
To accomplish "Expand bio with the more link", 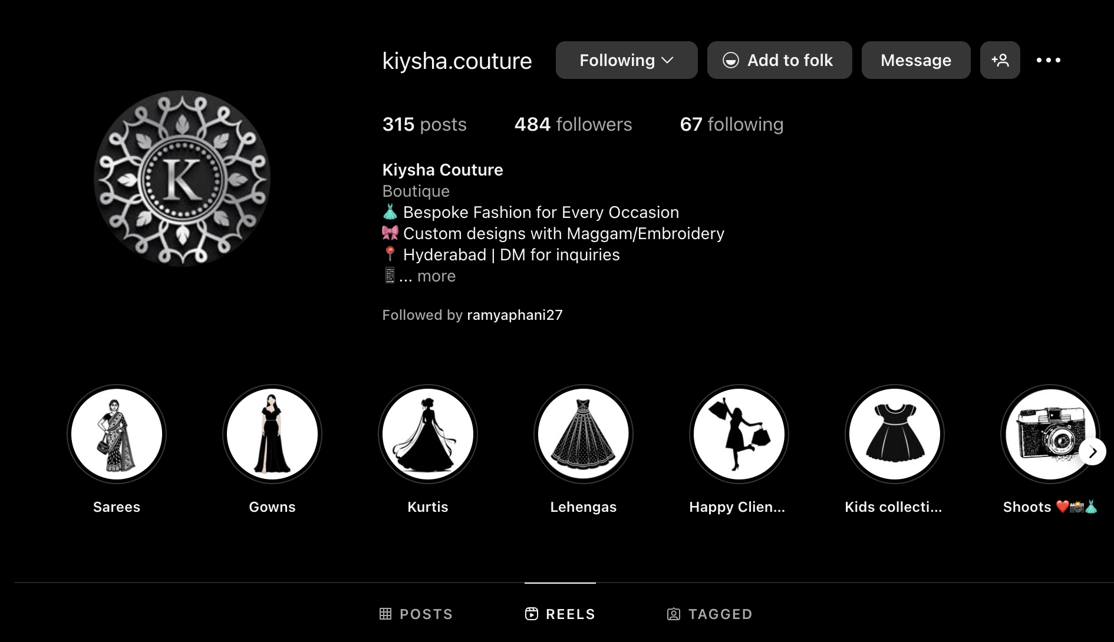I will tap(436, 276).
